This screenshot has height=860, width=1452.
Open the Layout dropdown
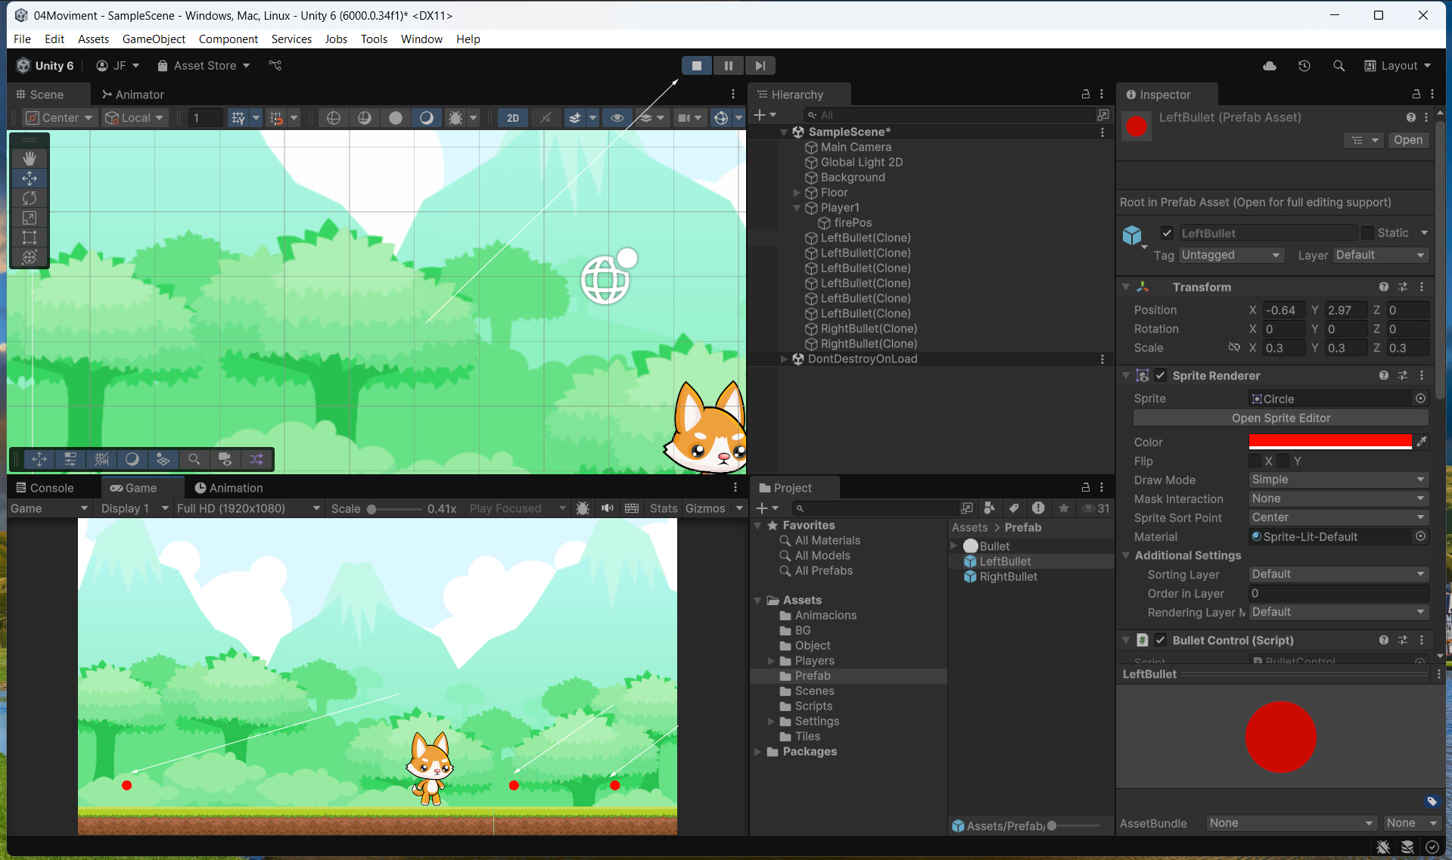1398,66
